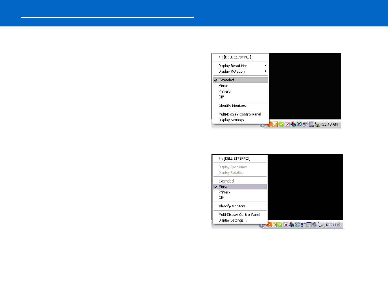Click the 11:48 AM tray clock
This screenshot has height=300, width=388.
click(x=329, y=124)
